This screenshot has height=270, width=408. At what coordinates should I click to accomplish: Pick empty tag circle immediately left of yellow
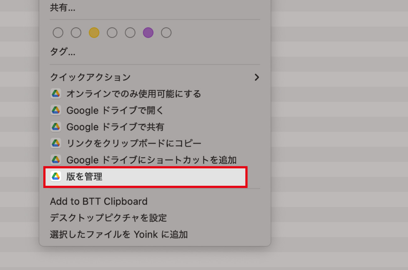coord(76,33)
